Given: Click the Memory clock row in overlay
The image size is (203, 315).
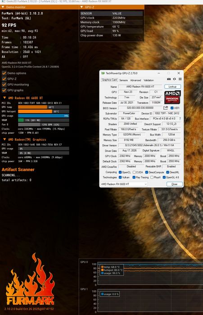Looking at the screenshot, I should tap(112, 22).
